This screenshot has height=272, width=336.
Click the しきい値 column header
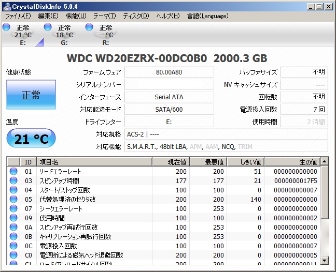pyautogui.click(x=246, y=162)
